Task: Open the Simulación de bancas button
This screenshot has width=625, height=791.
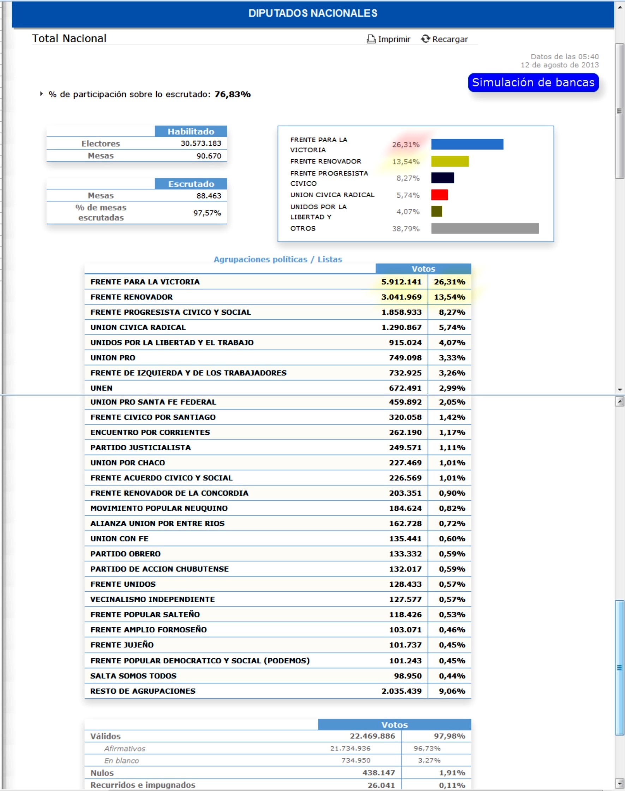Action: tap(533, 82)
